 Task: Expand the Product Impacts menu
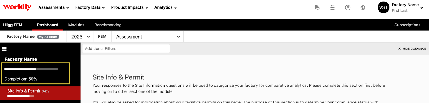130,7
